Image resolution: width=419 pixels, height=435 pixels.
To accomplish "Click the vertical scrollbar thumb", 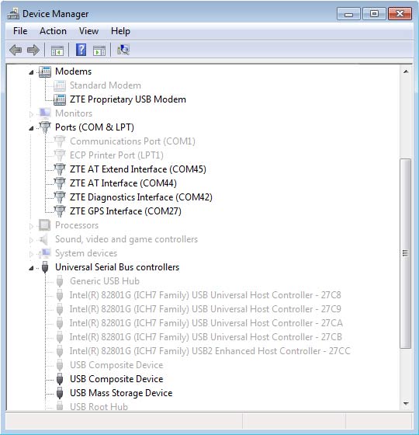I will [405, 253].
